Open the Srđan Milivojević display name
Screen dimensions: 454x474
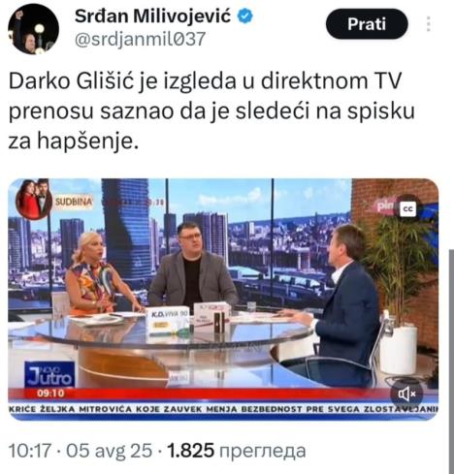click(152, 16)
